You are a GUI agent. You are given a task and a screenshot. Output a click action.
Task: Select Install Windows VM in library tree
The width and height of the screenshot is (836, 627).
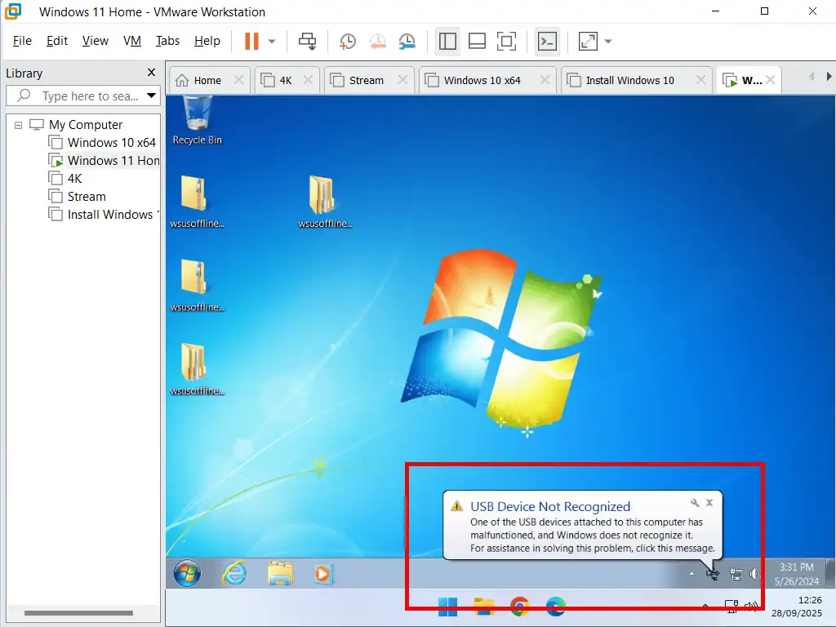[x=104, y=215]
